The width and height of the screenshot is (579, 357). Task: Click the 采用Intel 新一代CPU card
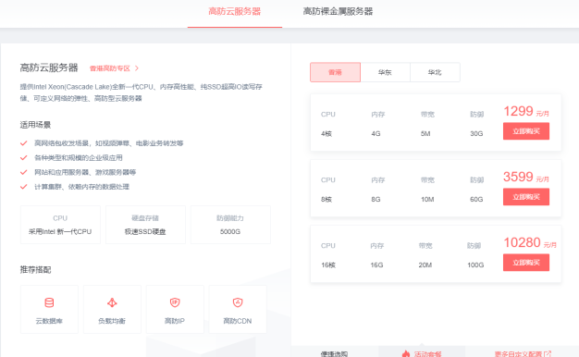point(60,225)
